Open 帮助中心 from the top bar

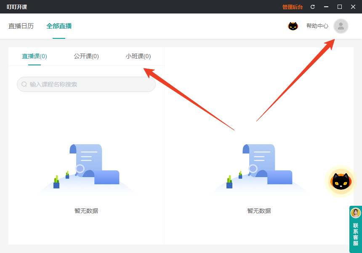(317, 26)
